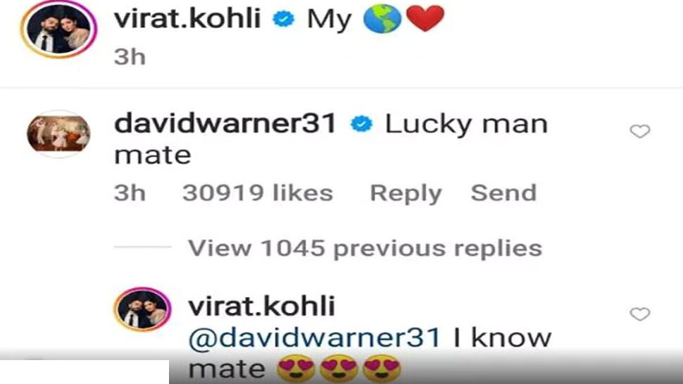This screenshot has width=683, height=384.
Task: Open the 30919 likes list
Action: pos(258,192)
